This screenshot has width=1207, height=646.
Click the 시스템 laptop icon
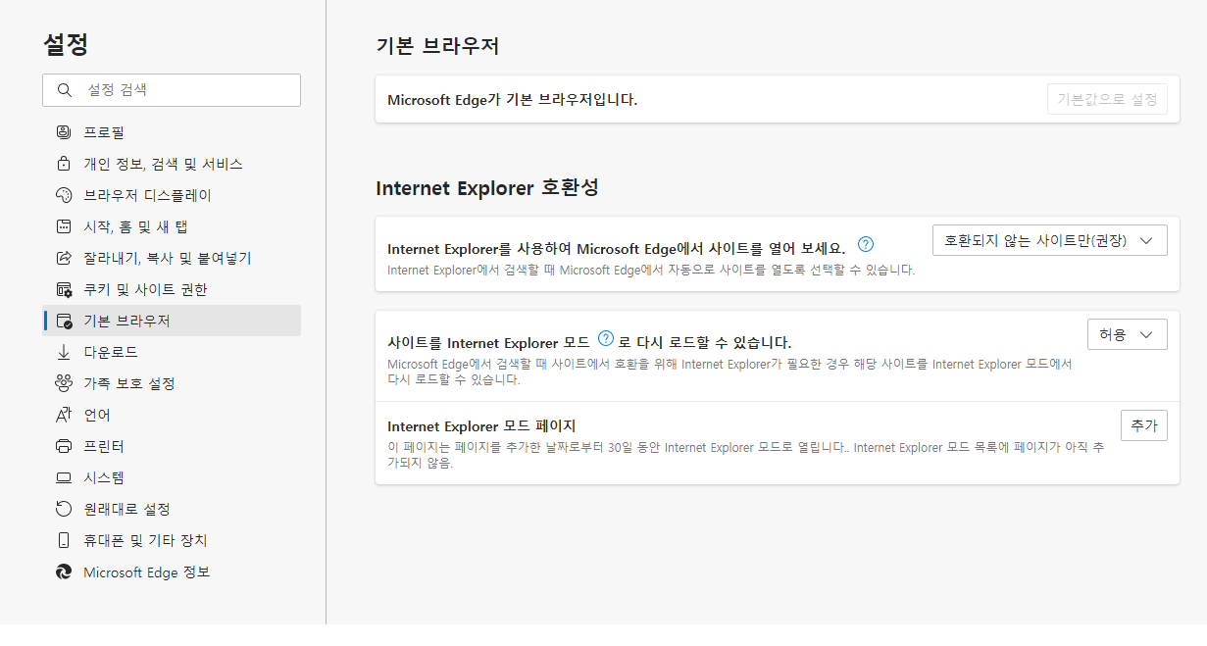click(64, 477)
